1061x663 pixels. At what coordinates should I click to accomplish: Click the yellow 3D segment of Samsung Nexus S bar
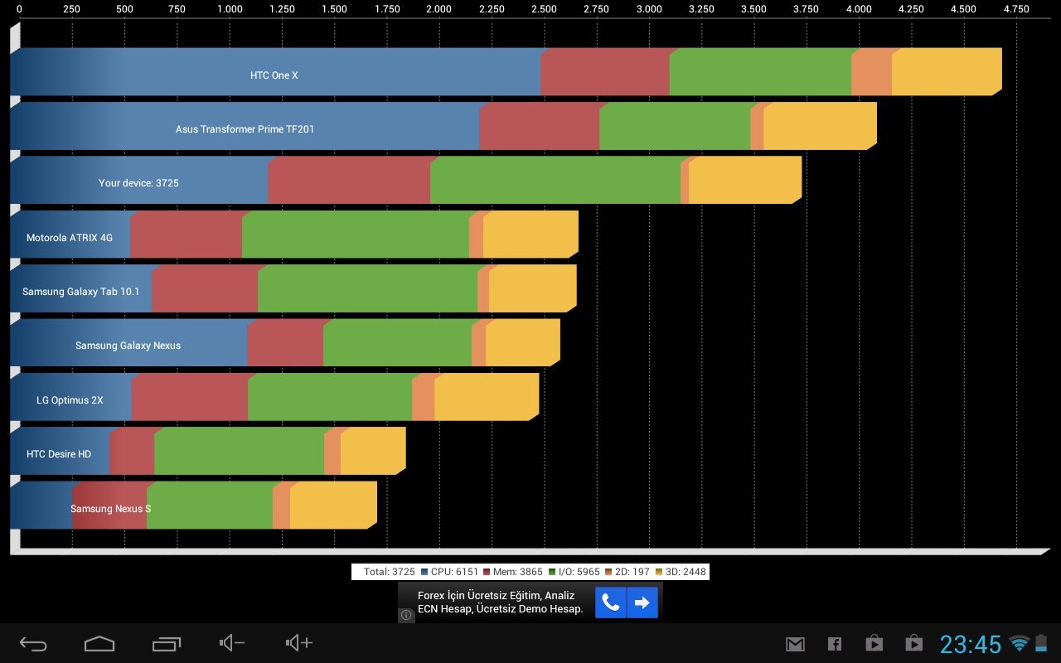click(x=333, y=506)
